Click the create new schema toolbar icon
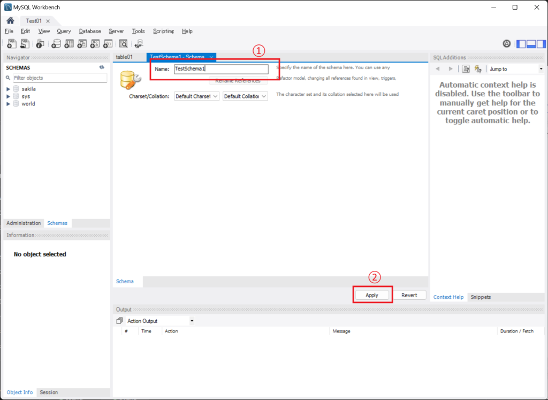This screenshot has height=400, width=548. (56, 44)
